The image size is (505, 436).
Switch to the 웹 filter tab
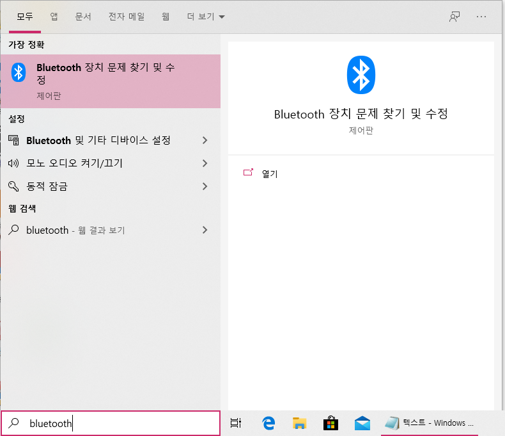(166, 17)
